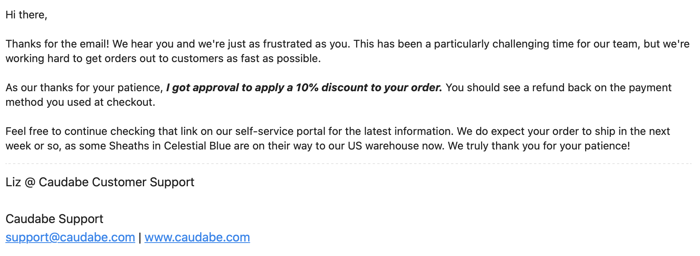
Task: Click the words "Celestial Blue"
Action: click(x=197, y=146)
